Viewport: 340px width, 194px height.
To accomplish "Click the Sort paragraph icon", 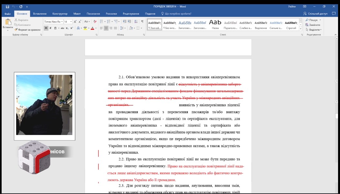I will pyautogui.click(x=136, y=22).
